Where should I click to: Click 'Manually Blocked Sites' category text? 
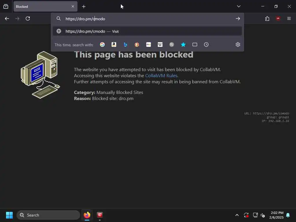(120, 92)
